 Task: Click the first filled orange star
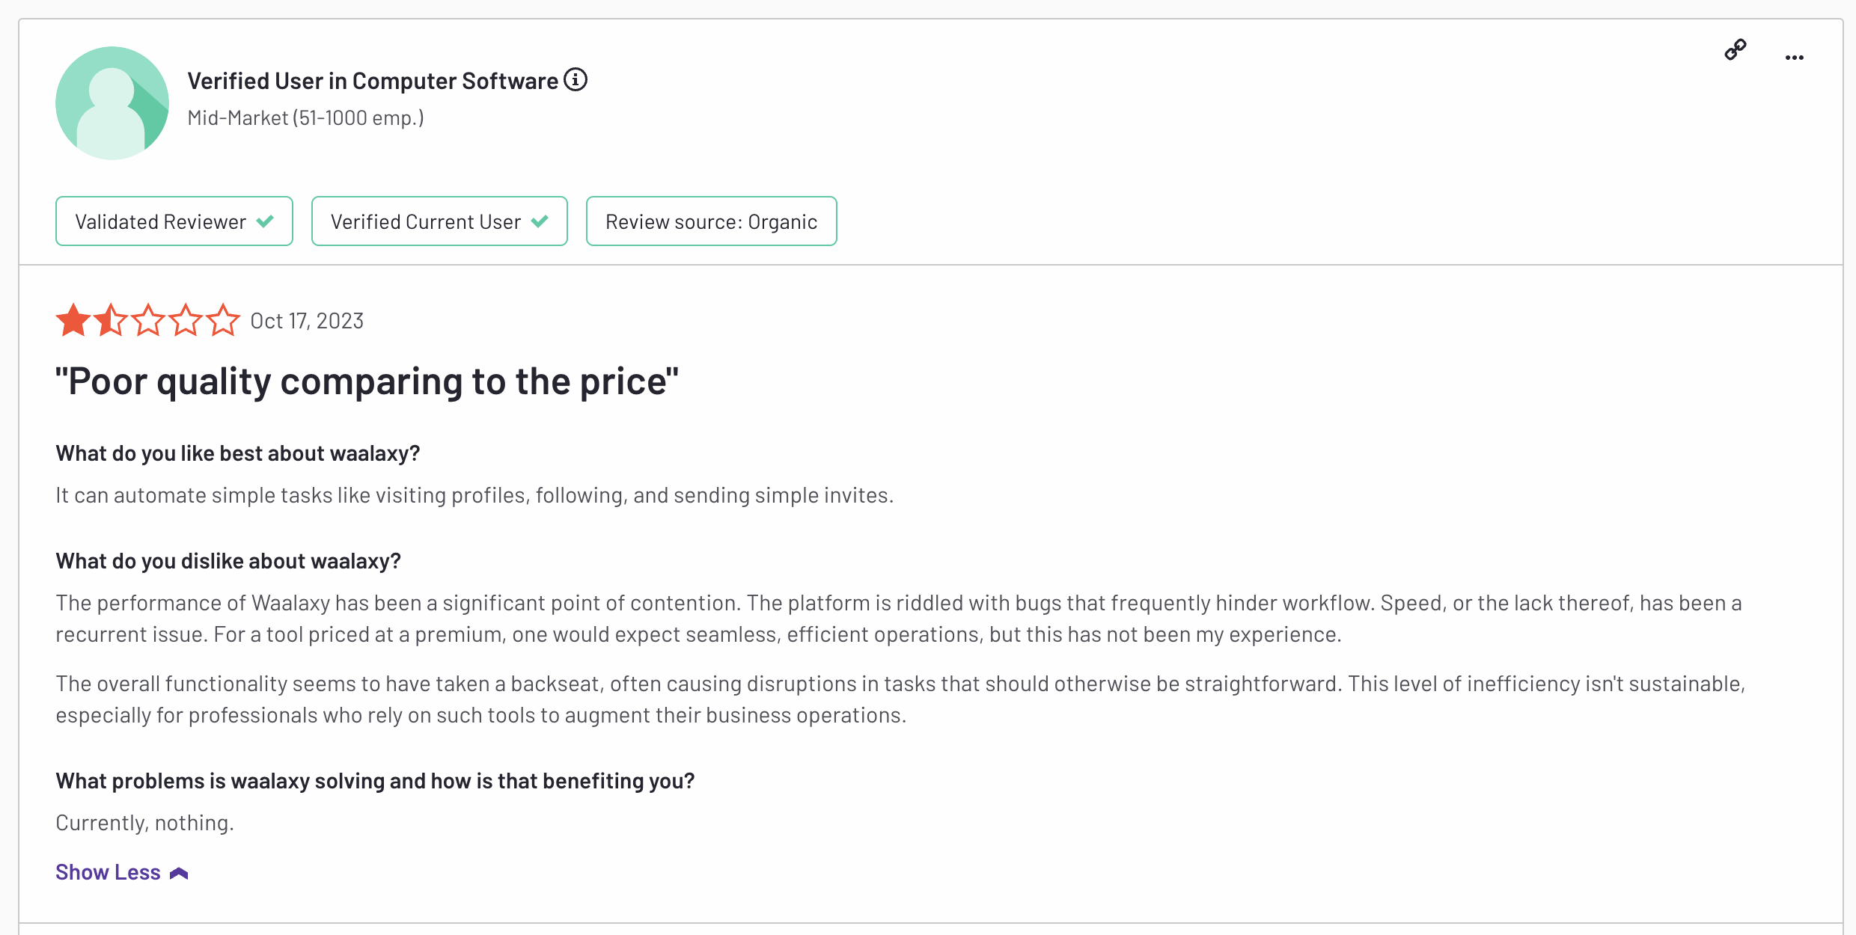pyautogui.click(x=73, y=320)
